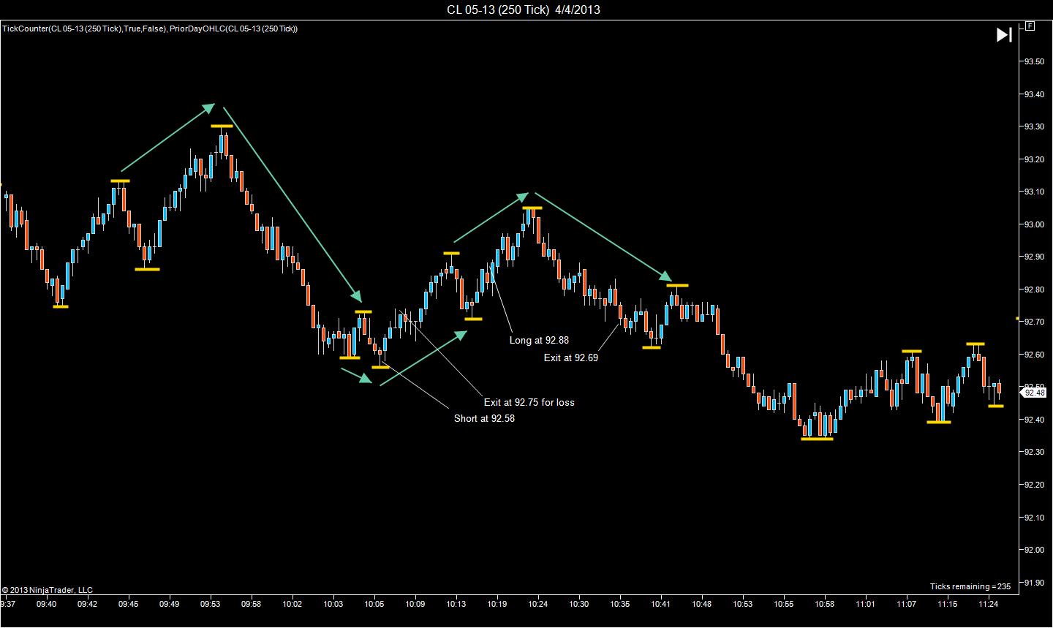Click the 10:05 time axis label

click(374, 605)
